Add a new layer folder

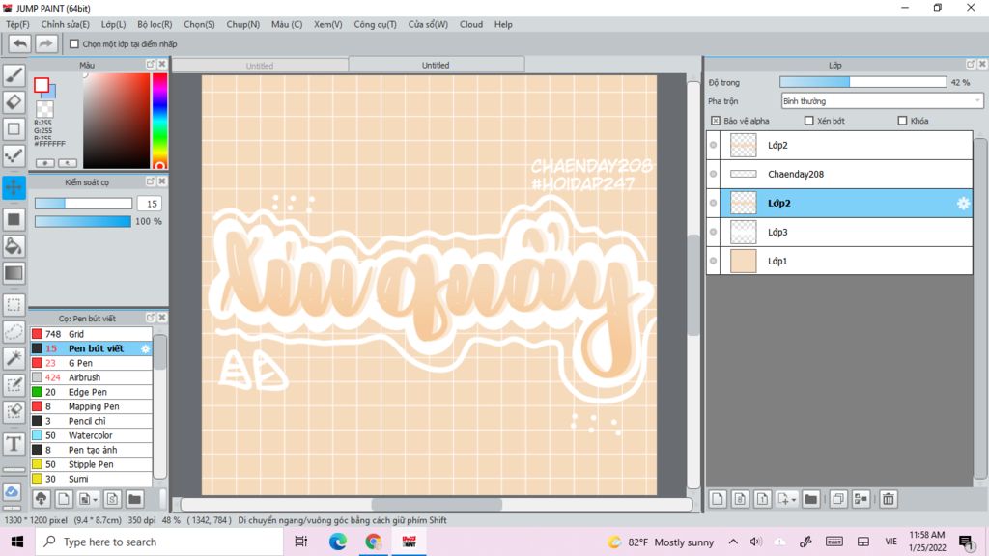(x=811, y=499)
